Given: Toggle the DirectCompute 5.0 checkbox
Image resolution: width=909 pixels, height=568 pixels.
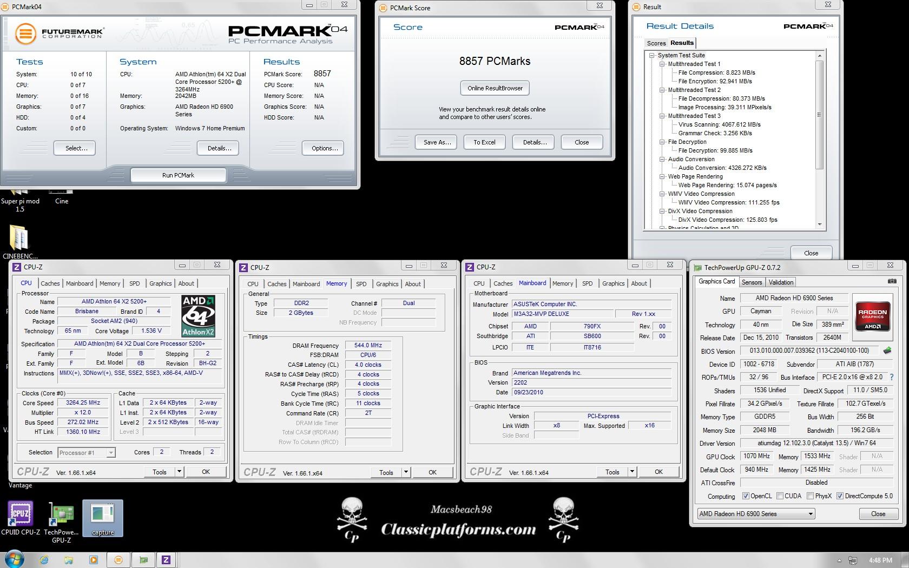Looking at the screenshot, I should click(x=840, y=496).
